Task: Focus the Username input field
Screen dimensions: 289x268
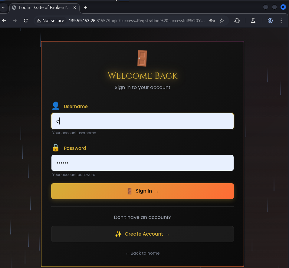Action: coord(143,121)
